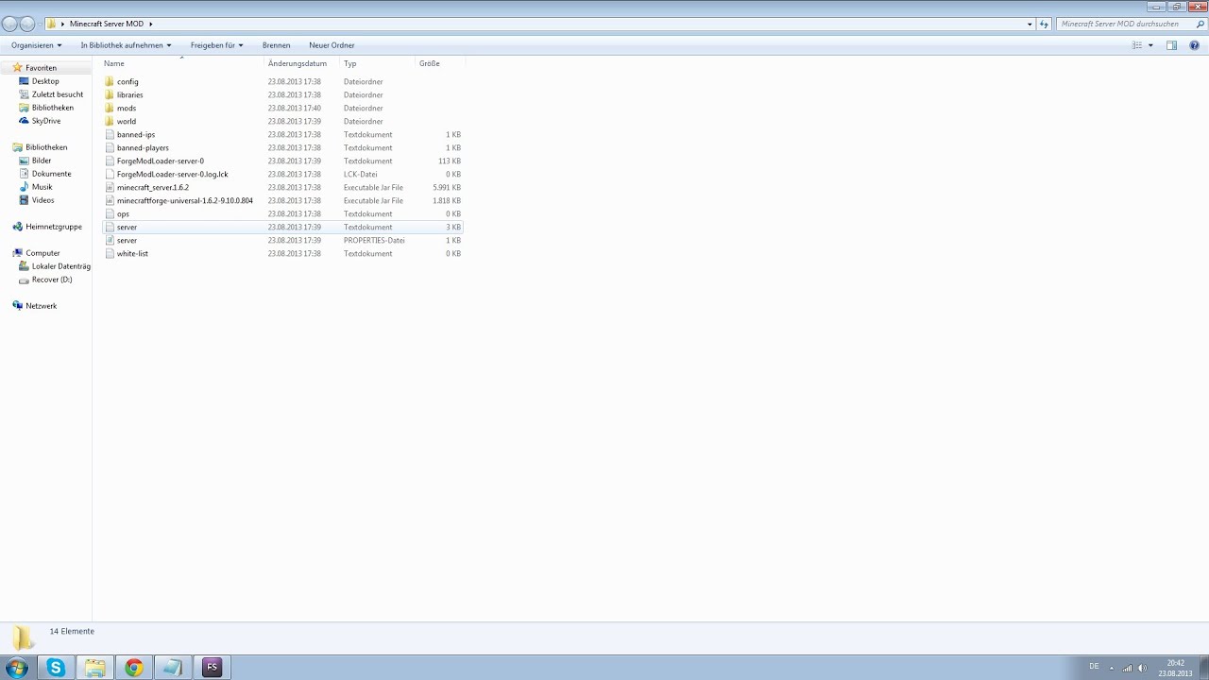This screenshot has height=680, width=1209.
Task: Open In Bibliothek aufnehmen dropdown
Action: click(x=126, y=45)
